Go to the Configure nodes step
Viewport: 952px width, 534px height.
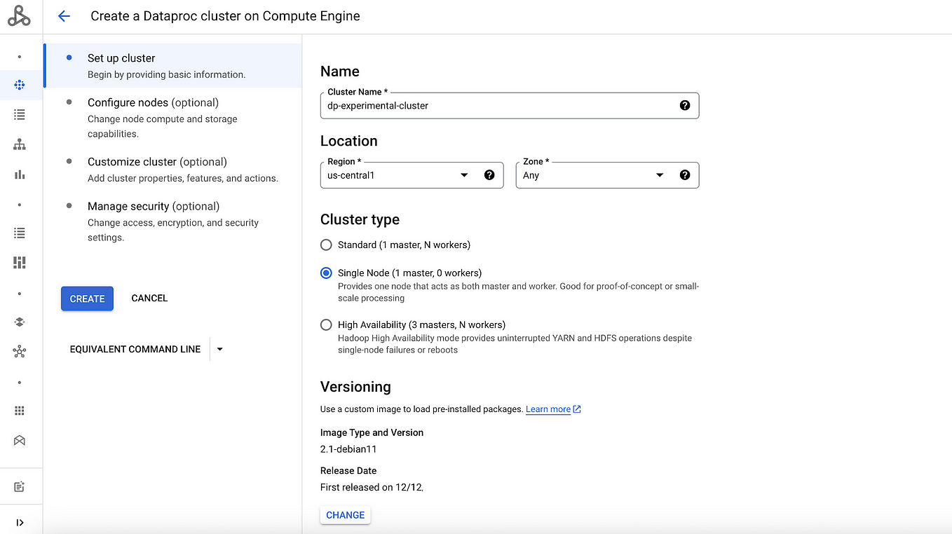click(x=153, y=103)
